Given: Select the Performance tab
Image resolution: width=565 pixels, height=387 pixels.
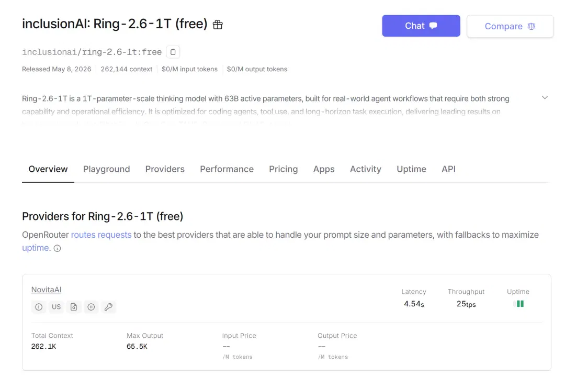Looking at the screenshot, I should tap(227, 169).
